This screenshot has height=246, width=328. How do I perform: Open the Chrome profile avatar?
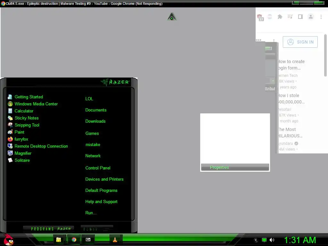pos(311,17)
